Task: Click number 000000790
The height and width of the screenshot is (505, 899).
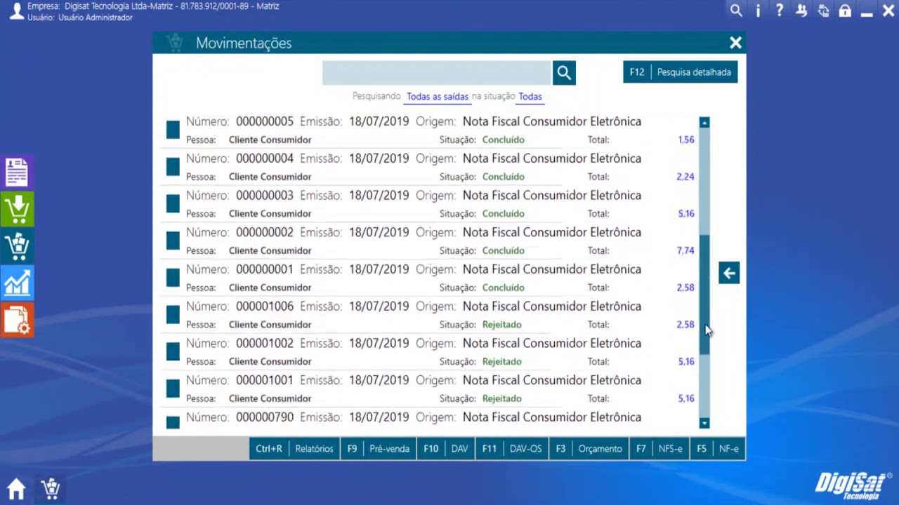Action: [265, 417]
